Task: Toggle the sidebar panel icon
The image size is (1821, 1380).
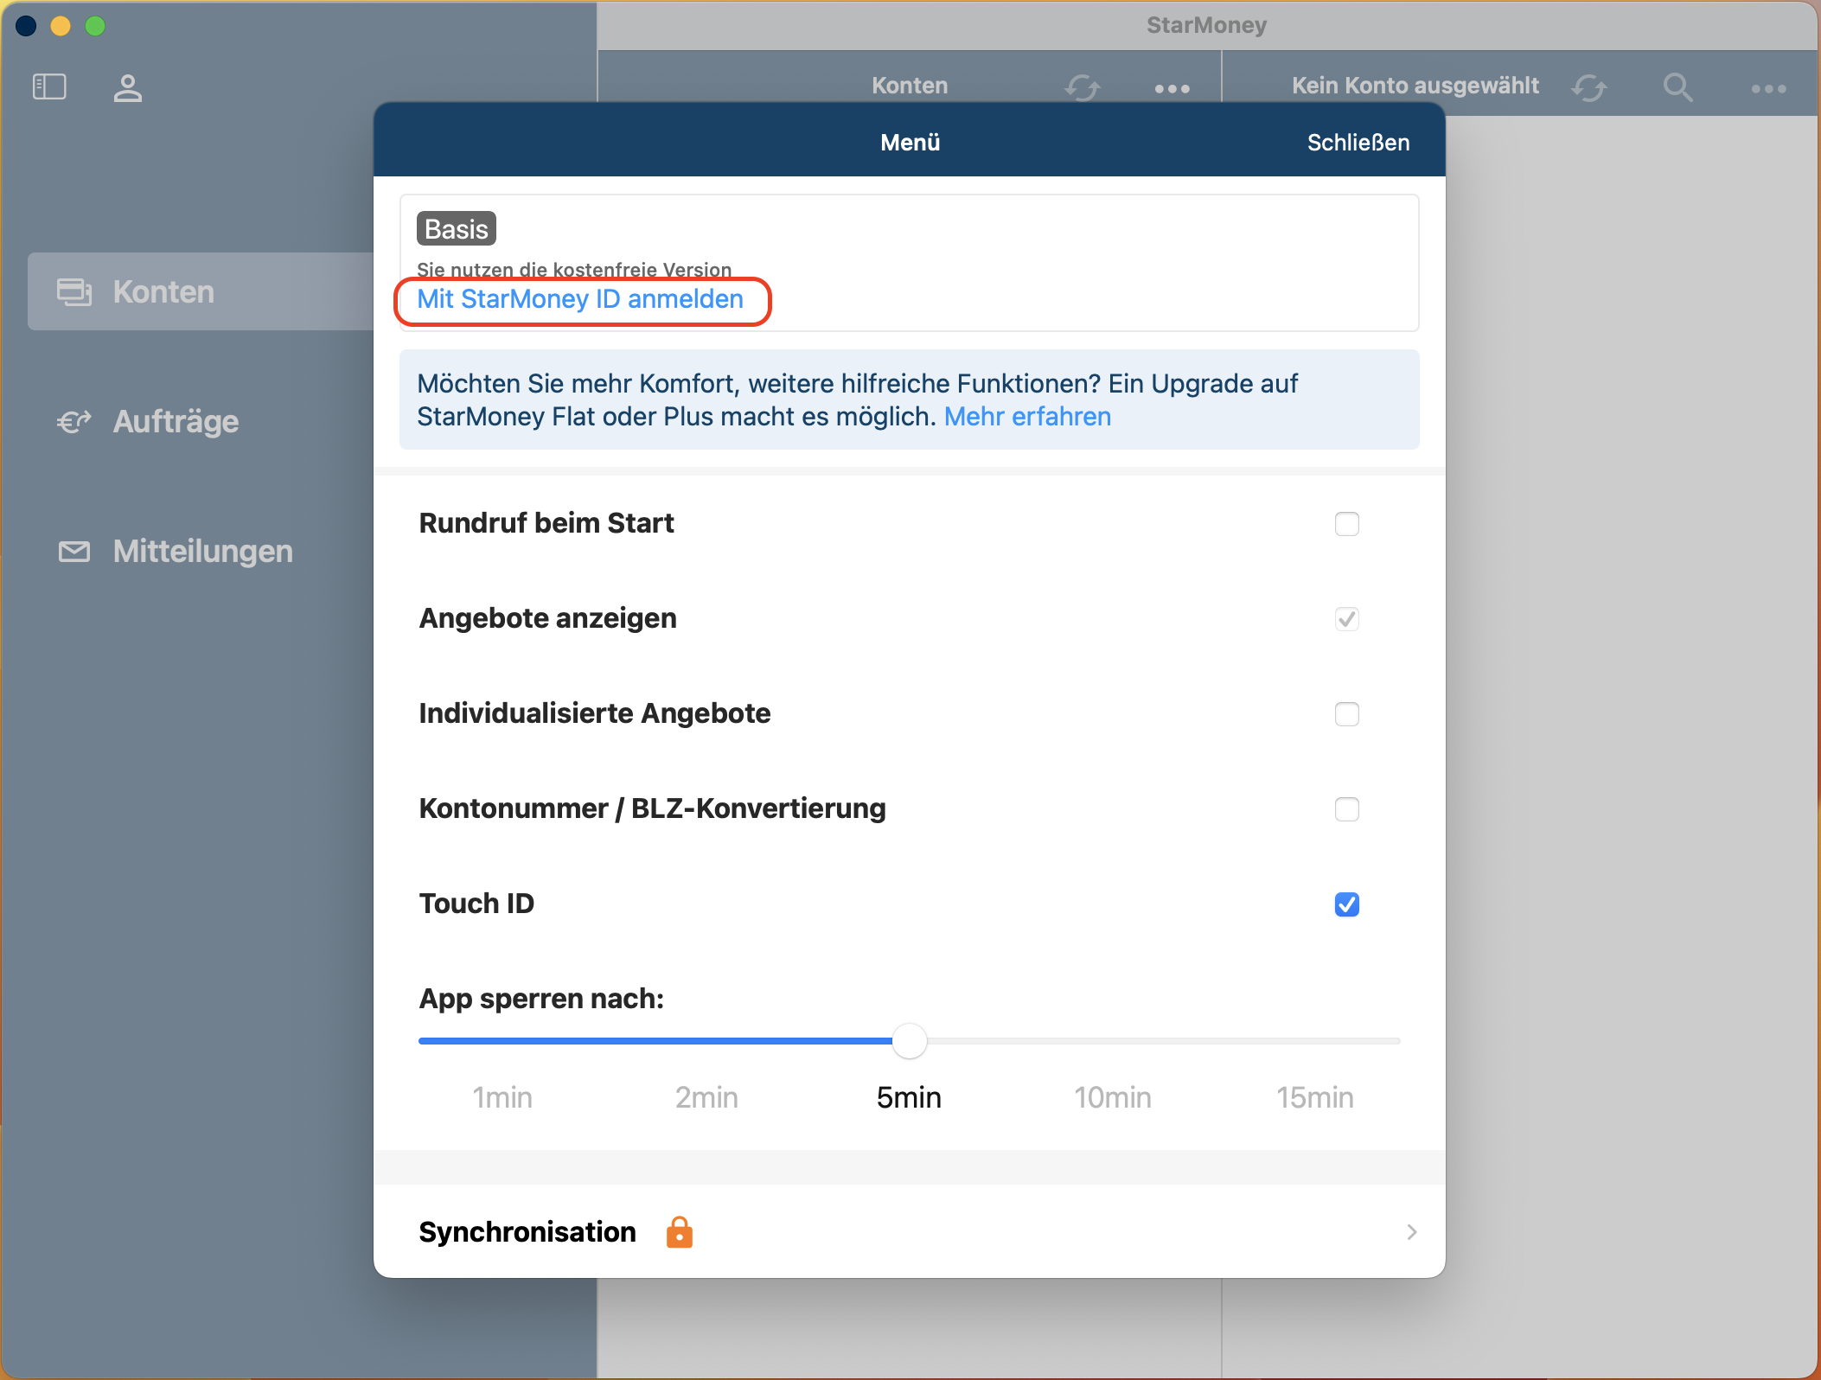Action: click(49, 86)
